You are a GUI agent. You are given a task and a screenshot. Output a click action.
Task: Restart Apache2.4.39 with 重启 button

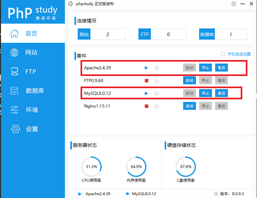[222, 68]
